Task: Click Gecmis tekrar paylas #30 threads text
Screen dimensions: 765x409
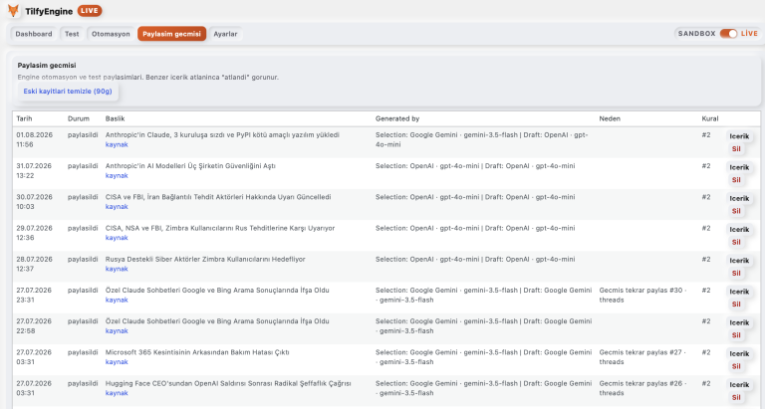Action: coord(643,295)
